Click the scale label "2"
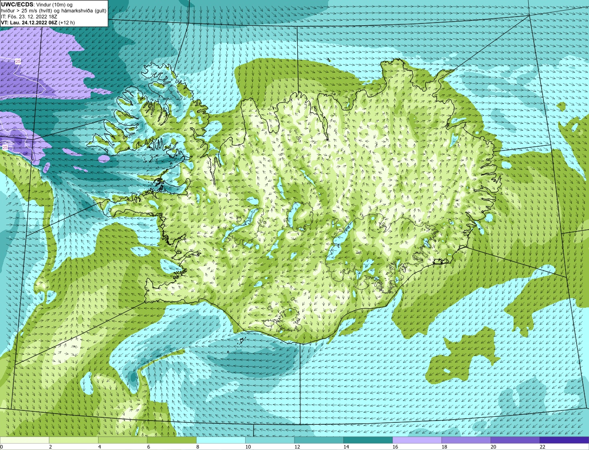 [50, 447]
